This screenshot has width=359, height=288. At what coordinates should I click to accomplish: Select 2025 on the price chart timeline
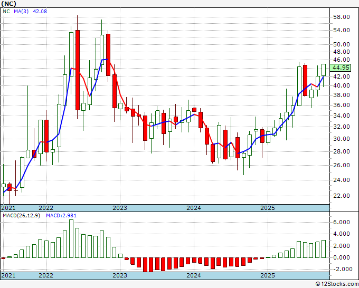[x=268, y=207]
